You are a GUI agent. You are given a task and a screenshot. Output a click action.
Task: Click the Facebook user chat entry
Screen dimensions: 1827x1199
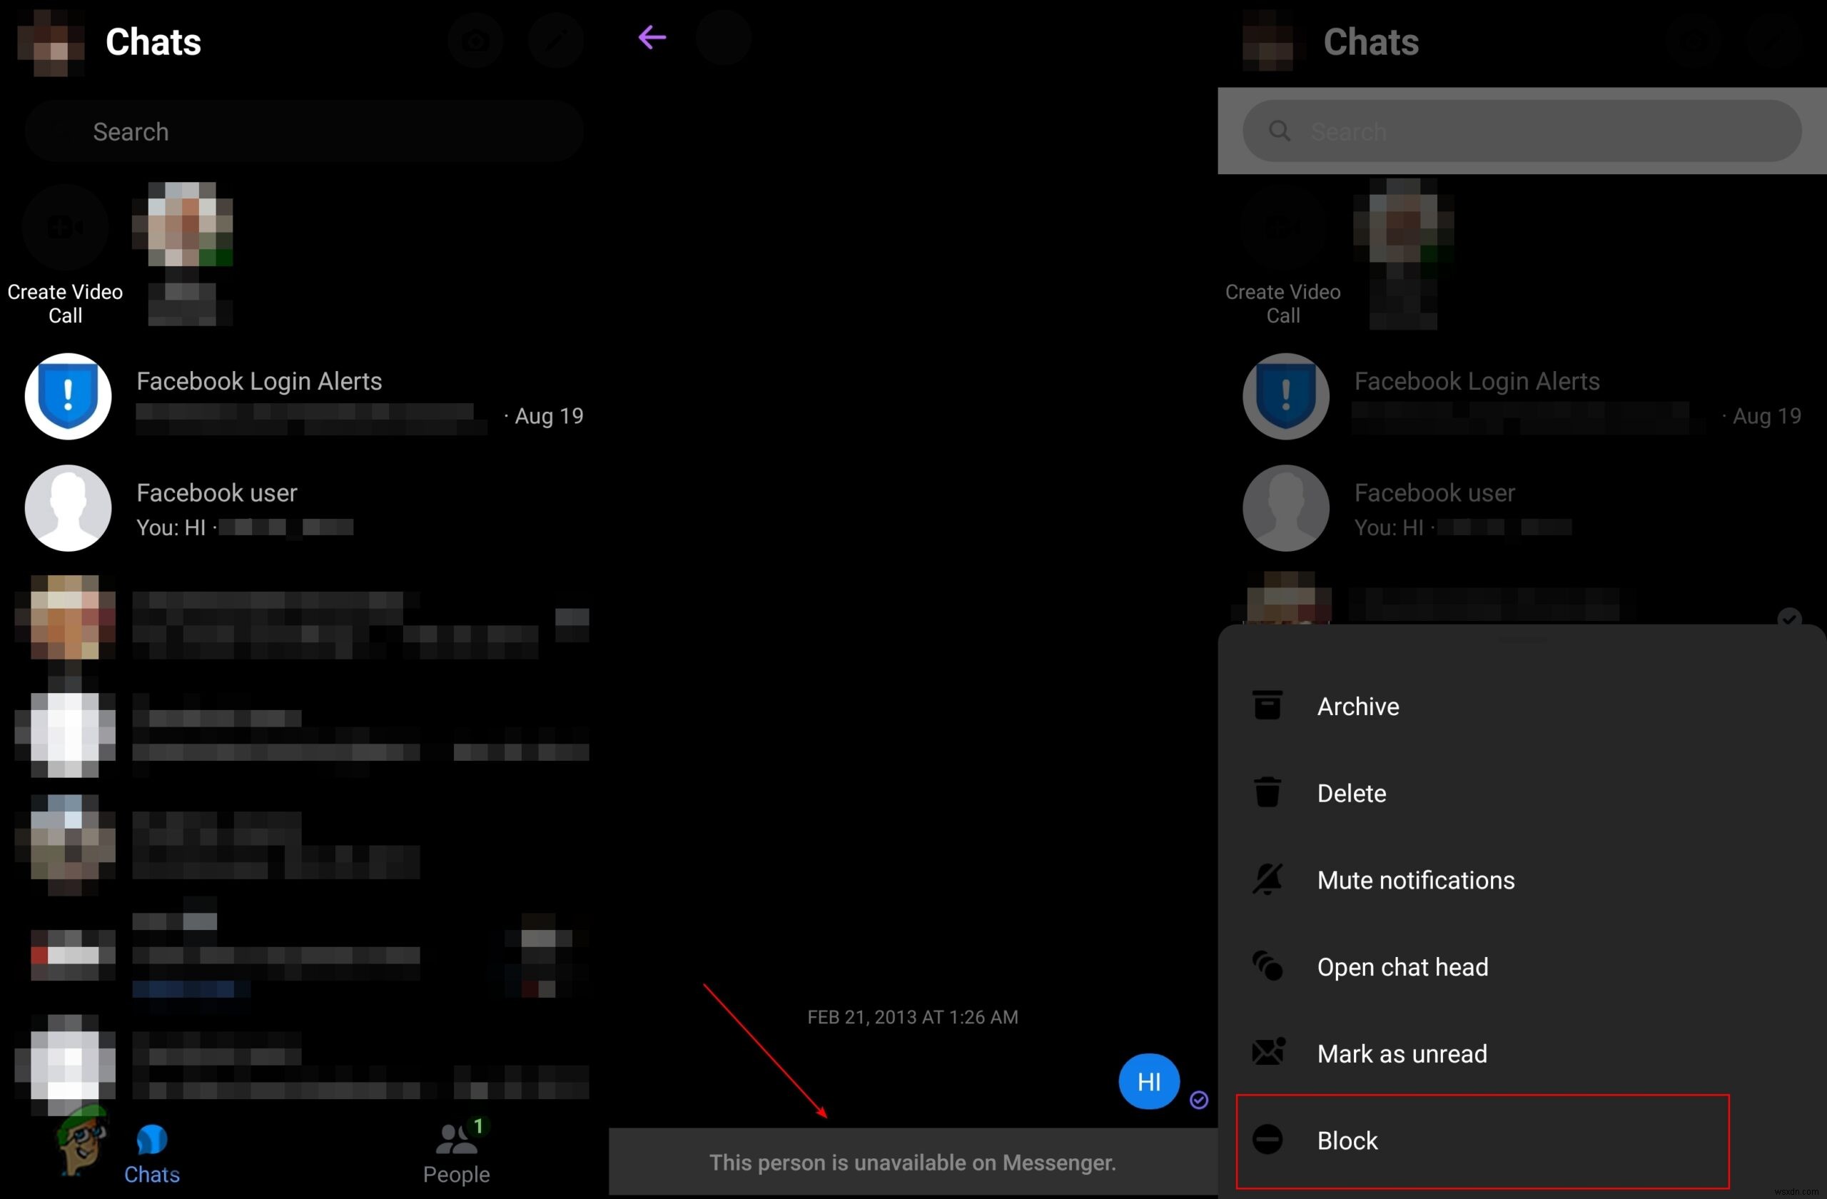pyautogui.click(x=268, y=508)
